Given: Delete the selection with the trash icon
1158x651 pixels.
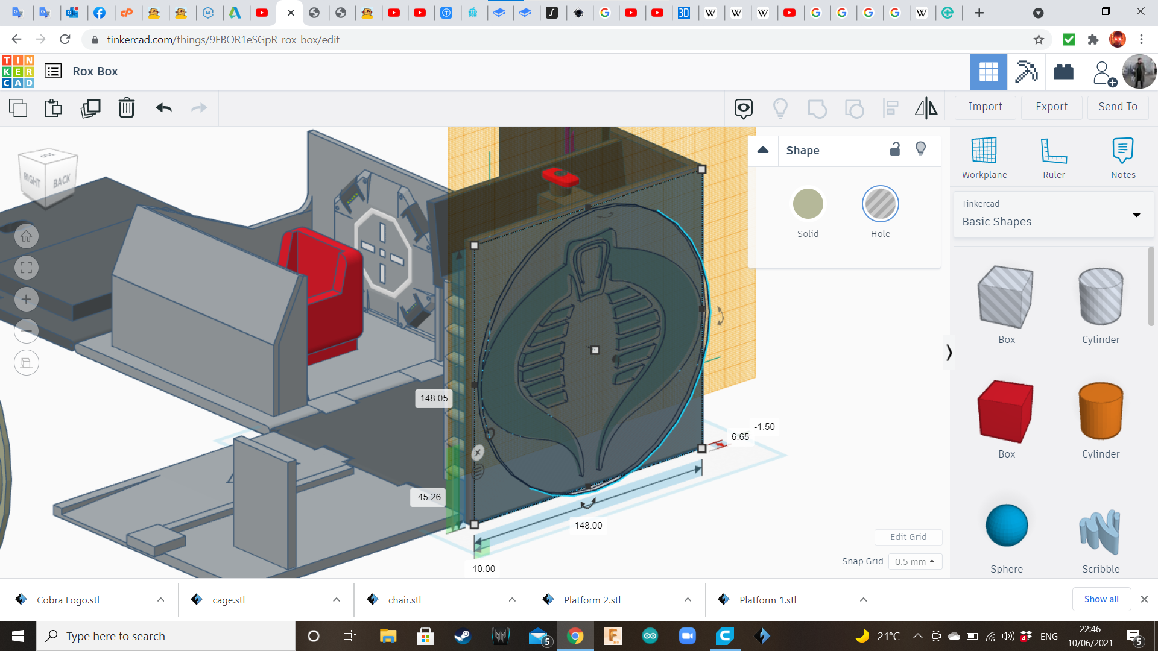Looking at the screenshot, I should pyautogui.click(x=127, y=108).
